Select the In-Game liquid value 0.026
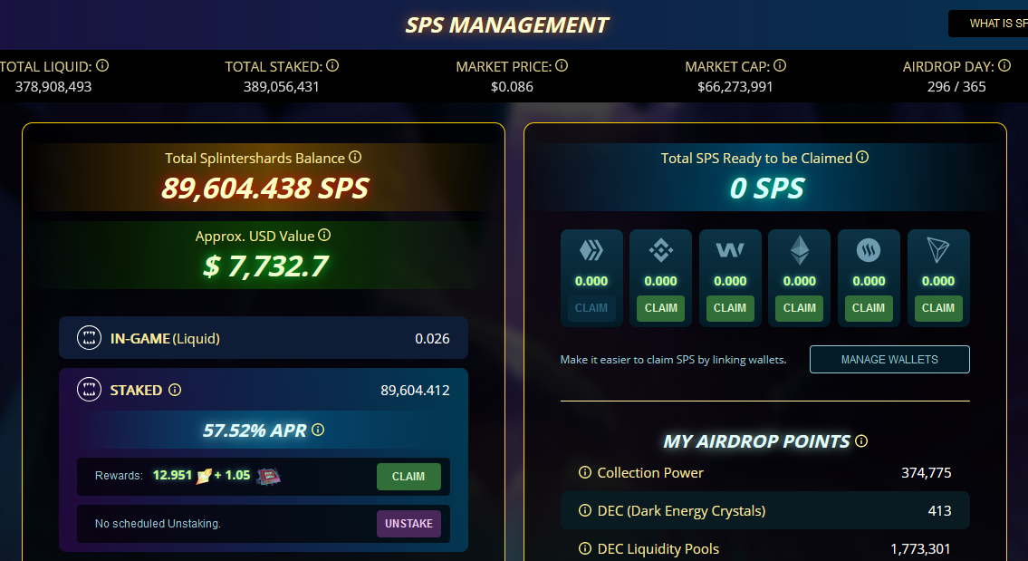The height and width of the screenshot is (561, 1028). (x=432, y=339)
